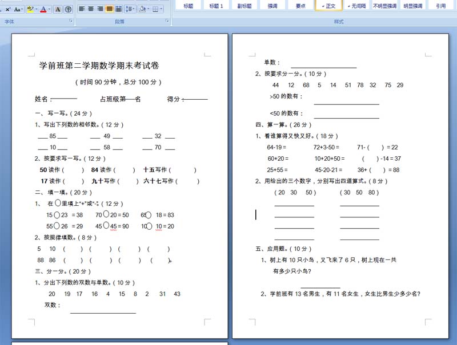Click heading 三、分一分。(20分)

point(63,271)
